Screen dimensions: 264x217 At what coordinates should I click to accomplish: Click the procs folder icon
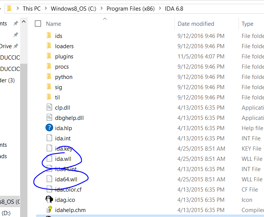point(49,66)
